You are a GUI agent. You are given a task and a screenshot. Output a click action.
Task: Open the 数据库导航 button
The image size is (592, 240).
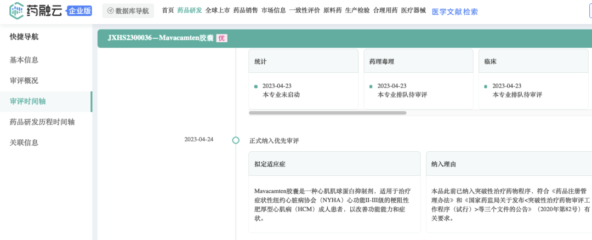pos(128,11)
